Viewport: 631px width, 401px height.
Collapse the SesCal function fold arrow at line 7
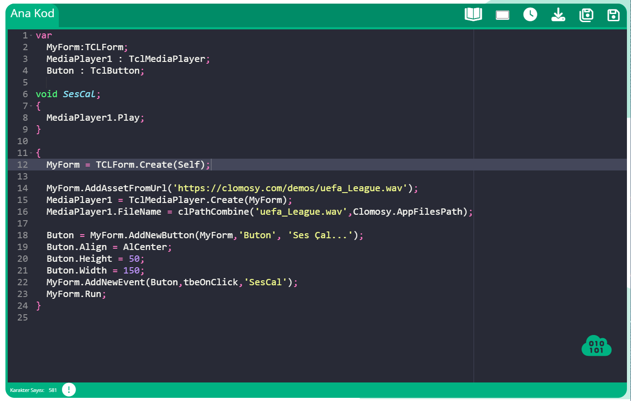(31, 106)
